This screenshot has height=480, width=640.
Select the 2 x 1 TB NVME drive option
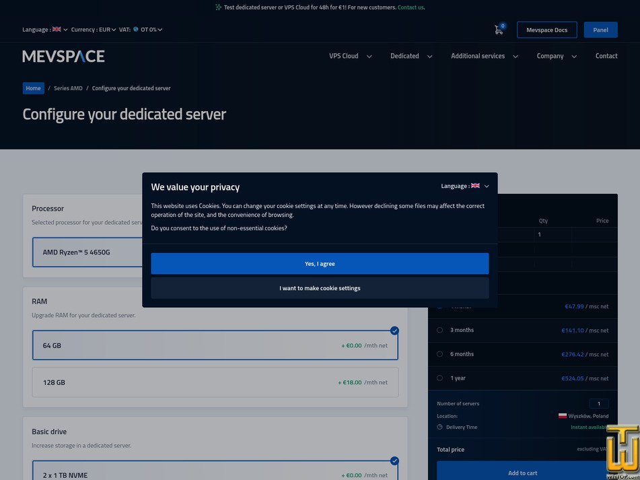tap(215, 471)
